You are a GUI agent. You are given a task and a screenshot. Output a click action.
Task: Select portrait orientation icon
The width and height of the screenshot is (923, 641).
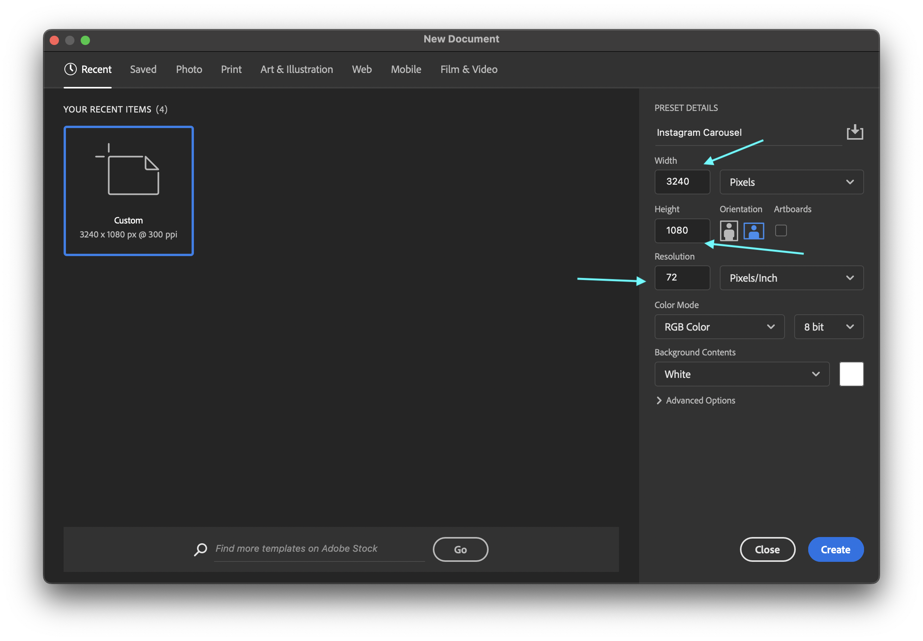pyautogui.click(x=728, y=230)
